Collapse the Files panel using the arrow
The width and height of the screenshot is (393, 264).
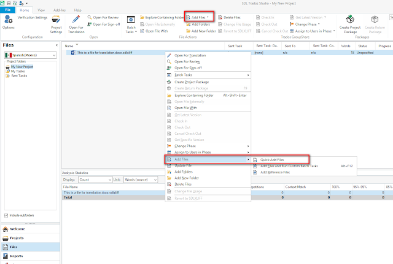pyautogui.click(x=56, y=45)
